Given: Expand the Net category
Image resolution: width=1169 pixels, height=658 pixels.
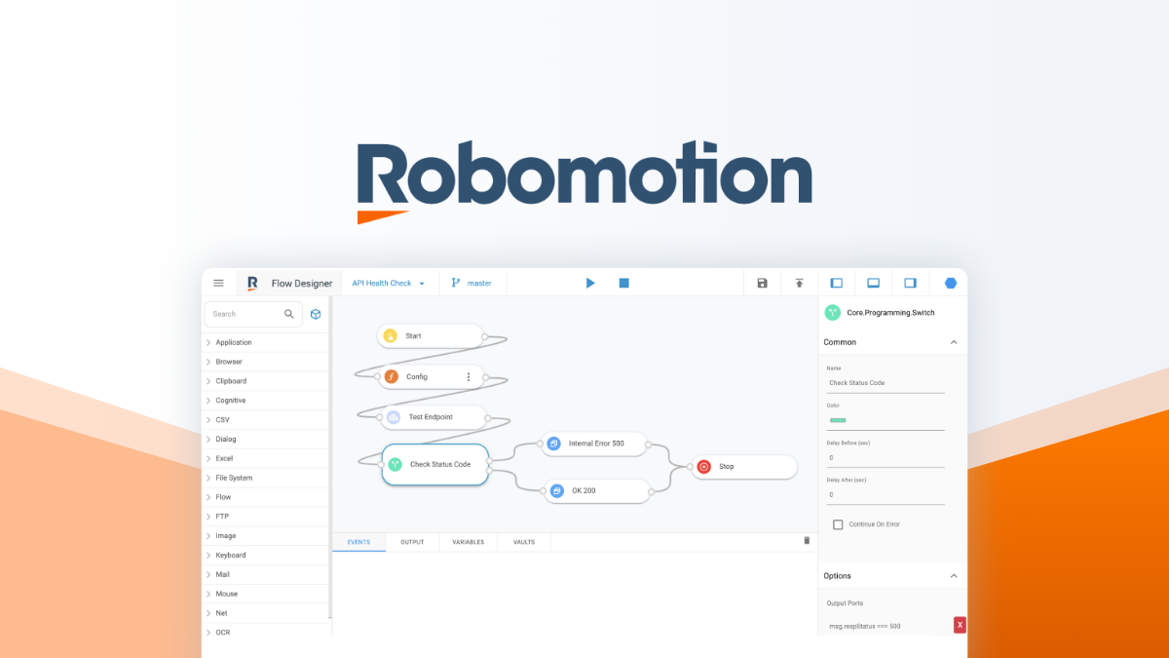Looking at the screenshot, I should (266, 613).
